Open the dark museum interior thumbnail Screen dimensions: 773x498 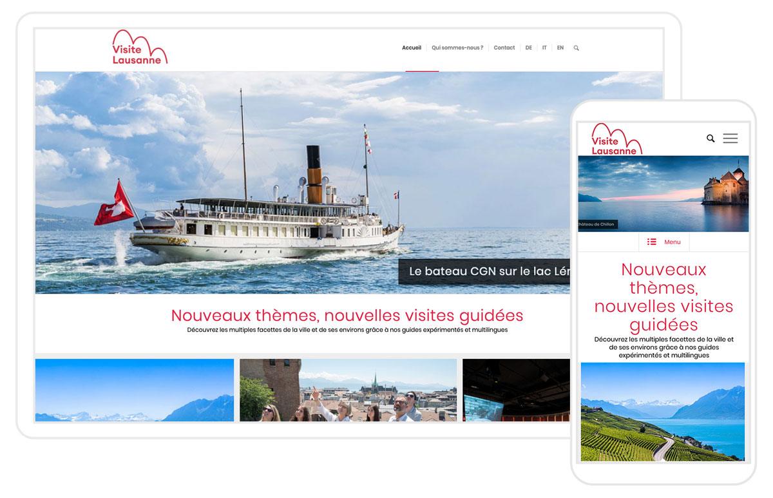pos(517,390)
